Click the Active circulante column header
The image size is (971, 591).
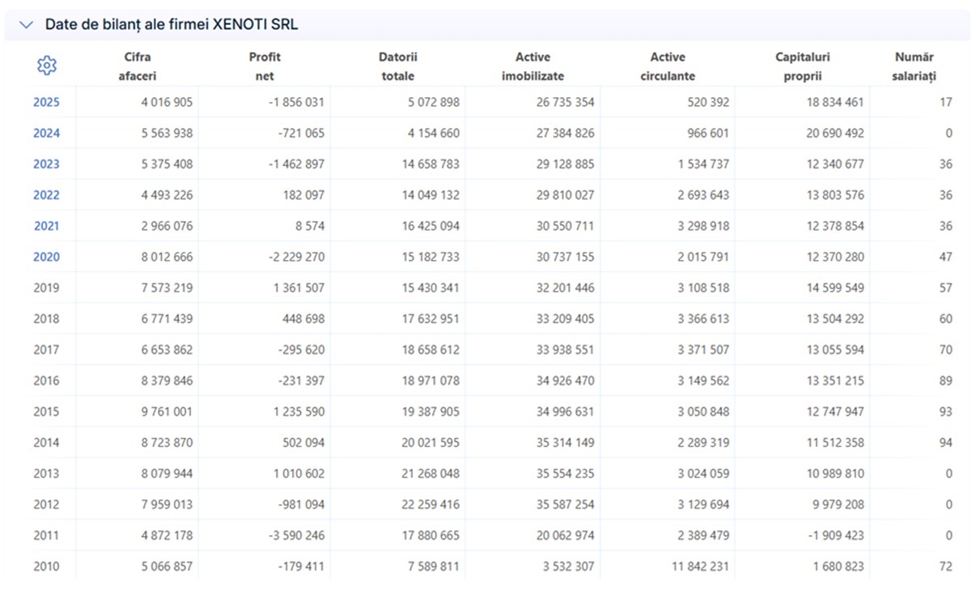pyautogui.click(x=668, y=66)
